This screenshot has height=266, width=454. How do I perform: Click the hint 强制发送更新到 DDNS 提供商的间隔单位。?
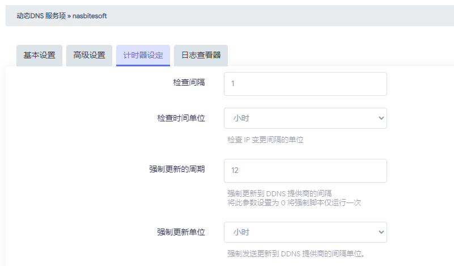(296, 254)
